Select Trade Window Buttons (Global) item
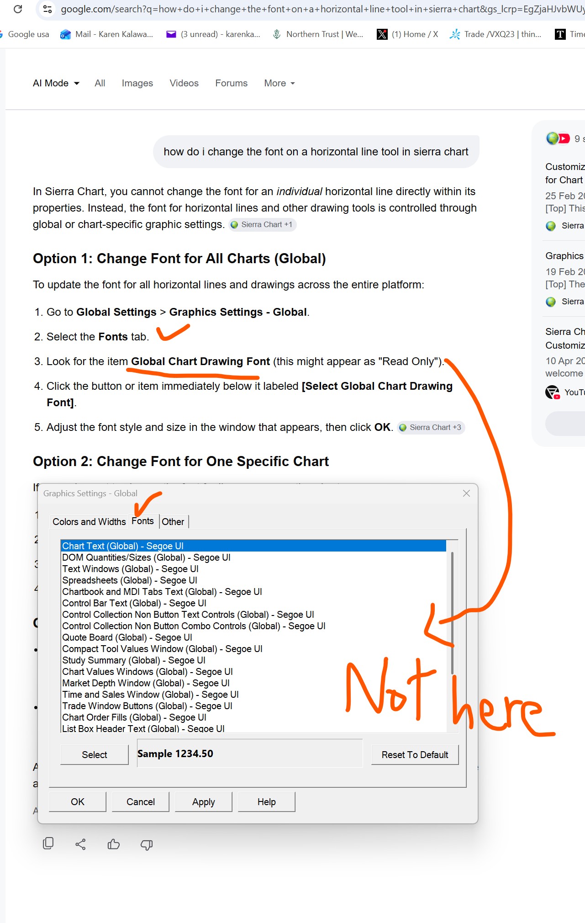The image size is (585, 923). [253, 706]
